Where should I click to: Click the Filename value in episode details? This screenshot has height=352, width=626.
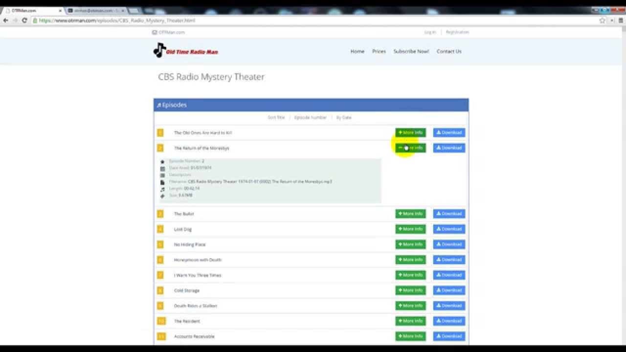point(260,181)
